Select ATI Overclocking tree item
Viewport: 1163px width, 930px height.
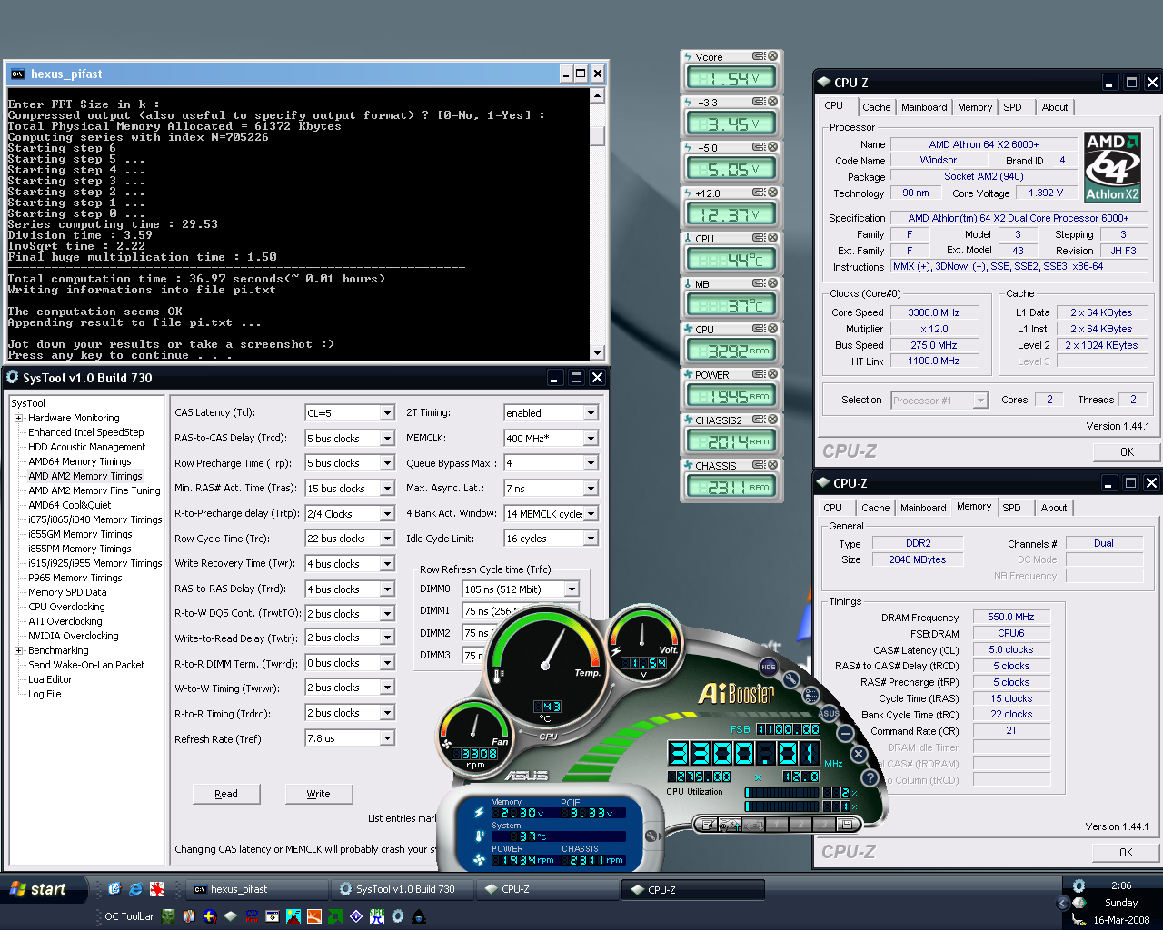65,621
